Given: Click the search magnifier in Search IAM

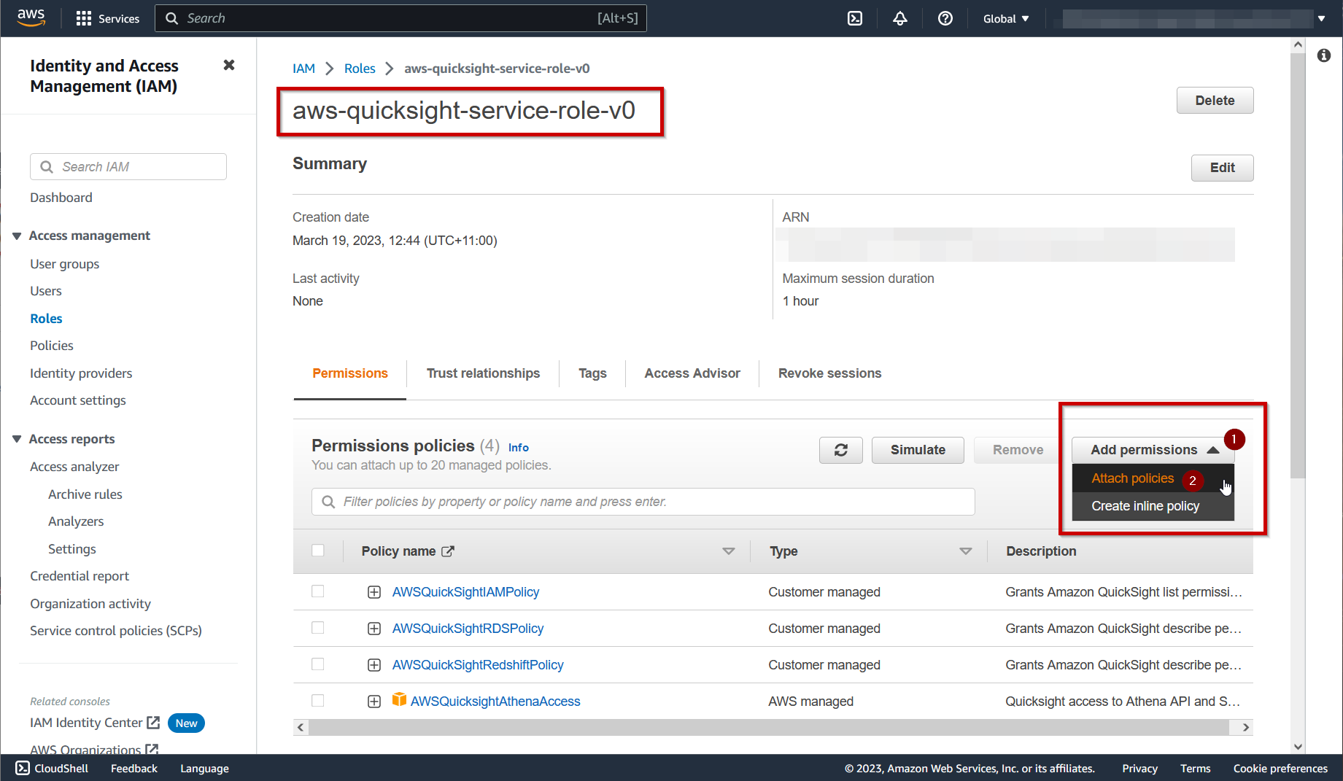Looking at the screenshot, I should (47, 167).
